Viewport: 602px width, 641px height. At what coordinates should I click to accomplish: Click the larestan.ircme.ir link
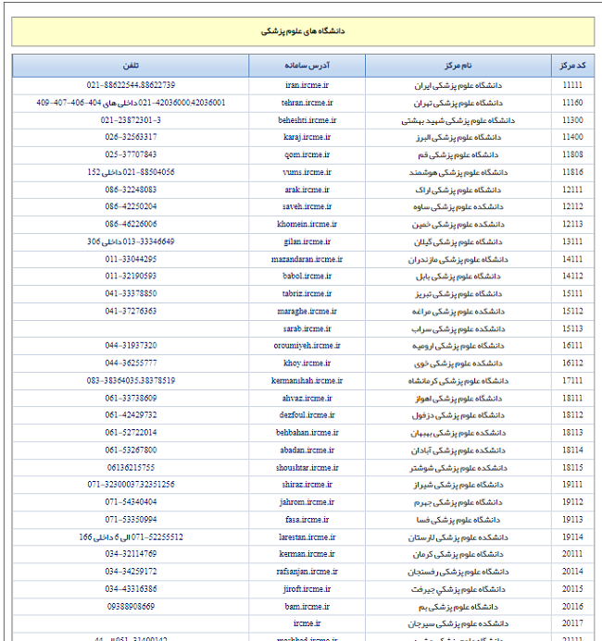[307, 537]
